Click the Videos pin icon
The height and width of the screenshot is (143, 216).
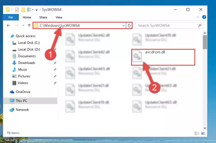55,83
